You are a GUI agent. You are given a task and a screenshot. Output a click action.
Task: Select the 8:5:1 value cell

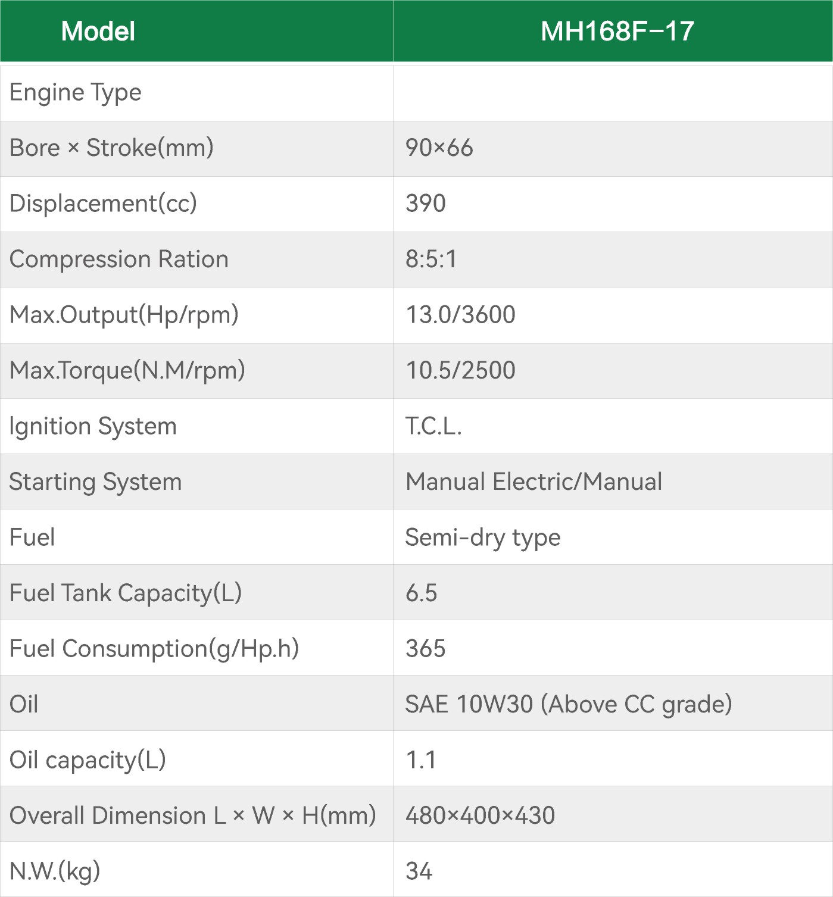(x=431, y=260)
